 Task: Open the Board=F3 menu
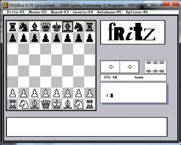click(60, 12)
